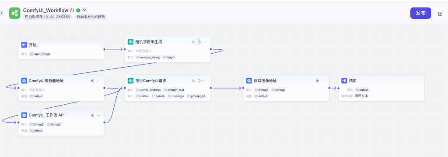Go back using the header back arrow
The width and height of the screenshot is (448, 157).
click(2, 13)
